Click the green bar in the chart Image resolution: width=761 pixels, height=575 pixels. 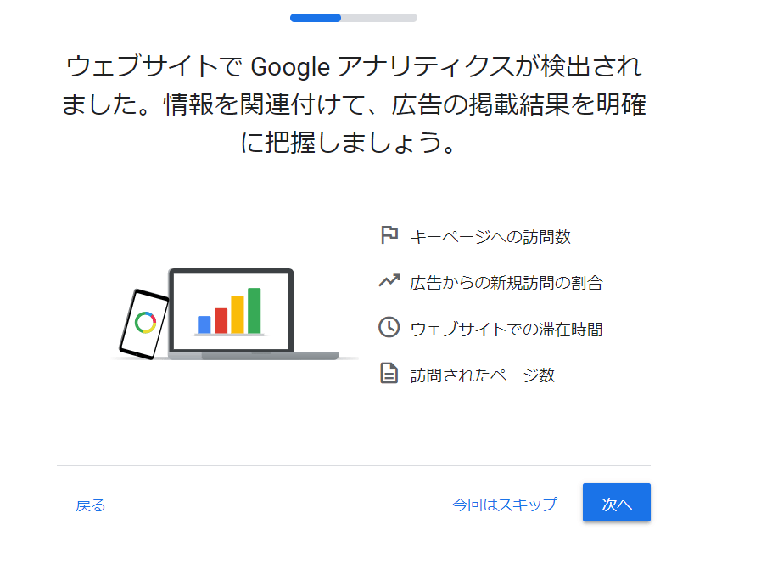tap(255, 311)
